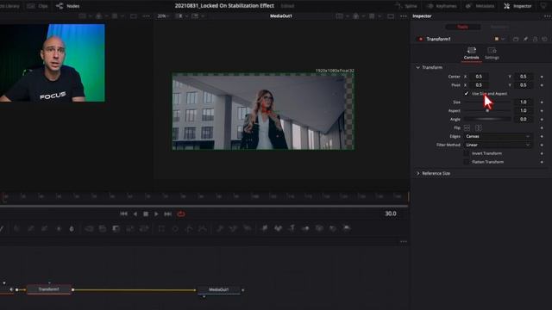Screen dimensions: 552x310
Task: Add a Merge 3D node
Action: click(x=305, y=229)
